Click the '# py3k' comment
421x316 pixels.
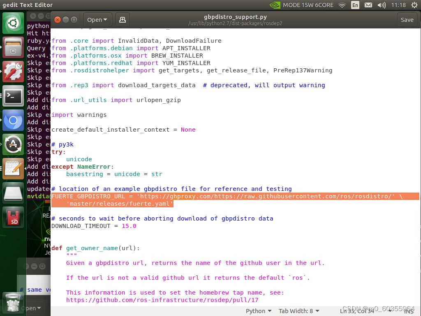point(62,144)
